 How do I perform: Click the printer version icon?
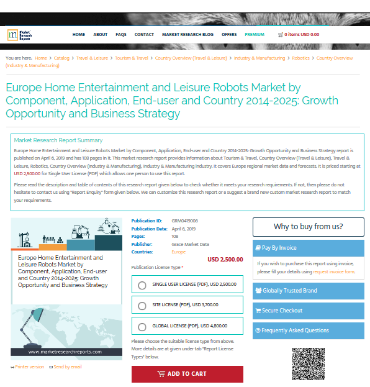(12, 367)
